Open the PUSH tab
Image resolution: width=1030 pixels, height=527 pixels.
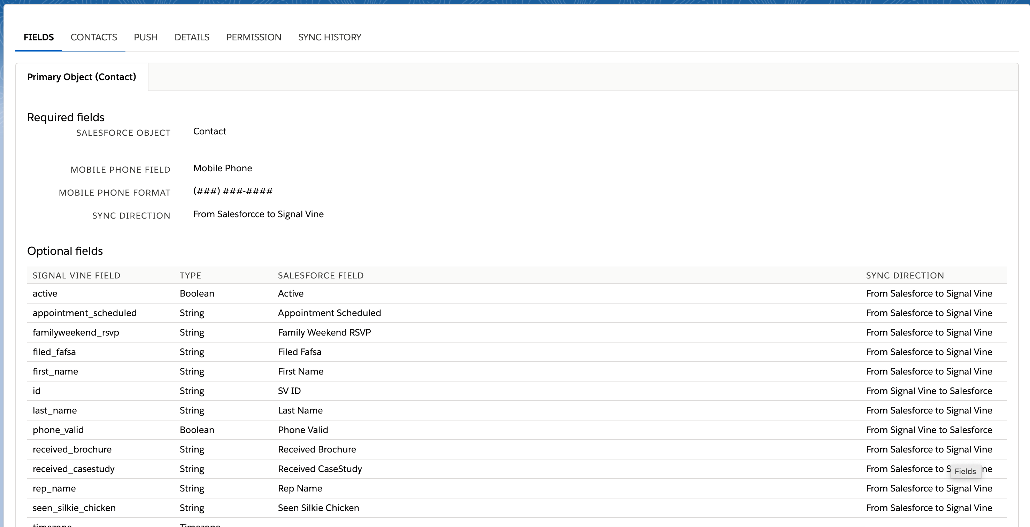tap(146, 37)
